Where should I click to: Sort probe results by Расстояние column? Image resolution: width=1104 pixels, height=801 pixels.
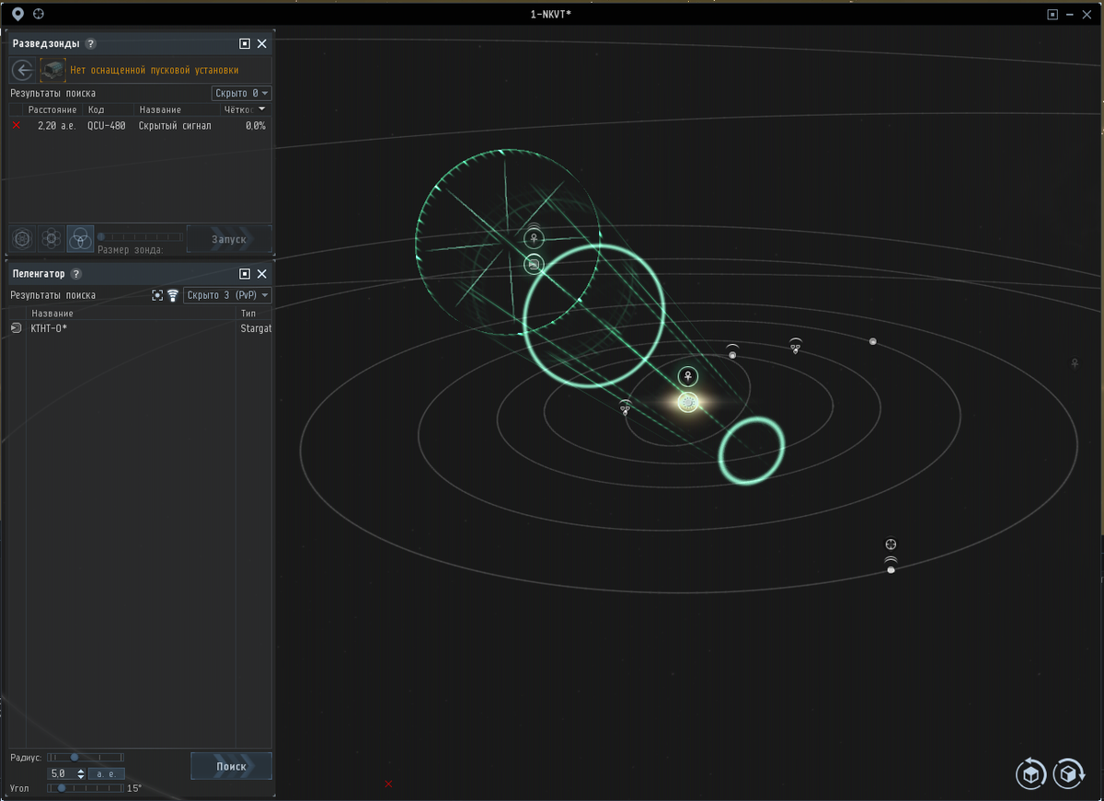[52, 109]
